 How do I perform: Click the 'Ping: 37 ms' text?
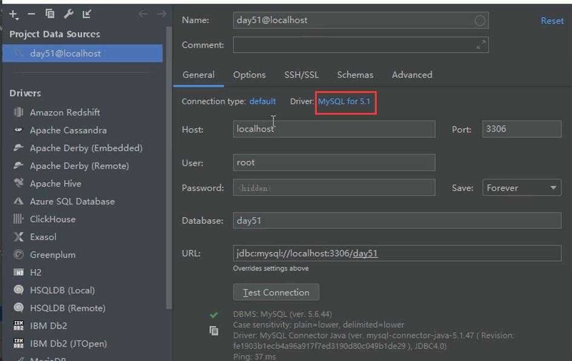click(x=255, y=356)
